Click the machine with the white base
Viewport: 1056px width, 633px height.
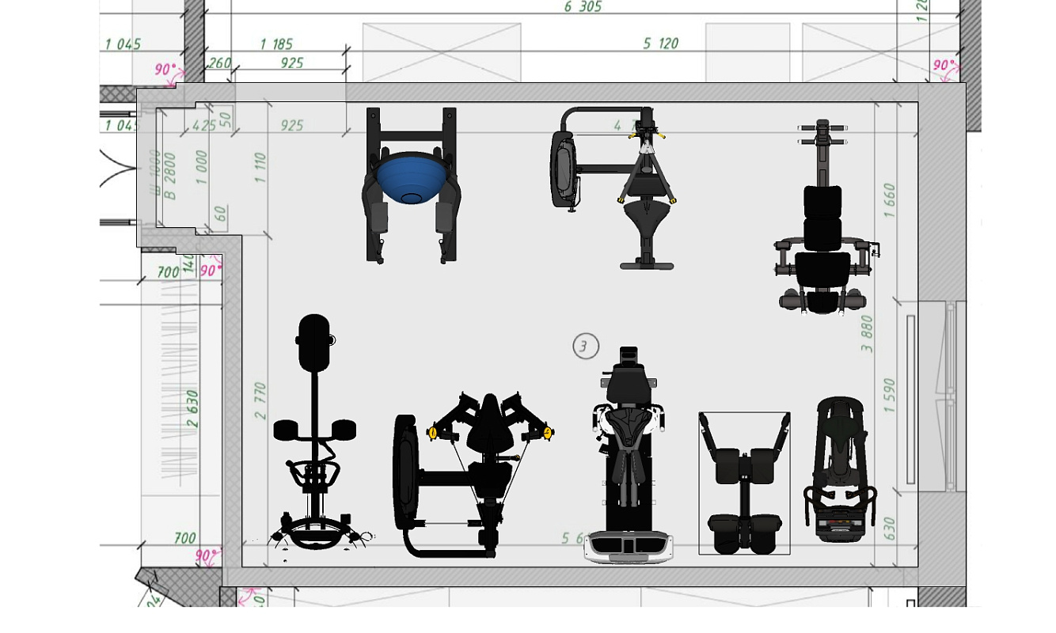[629, 459]
